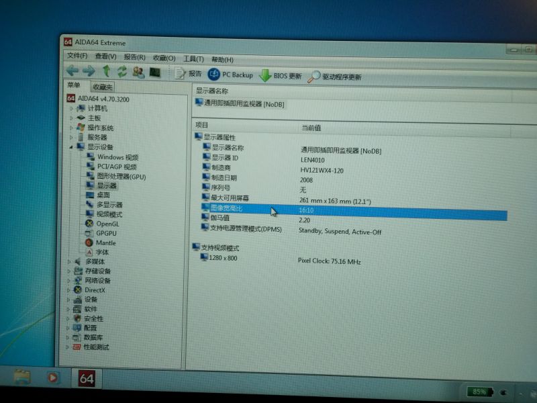This screenshot has width=537, height=403.
Task: Click 驱动程序更新 toolbar button
Action: (334, 77)
